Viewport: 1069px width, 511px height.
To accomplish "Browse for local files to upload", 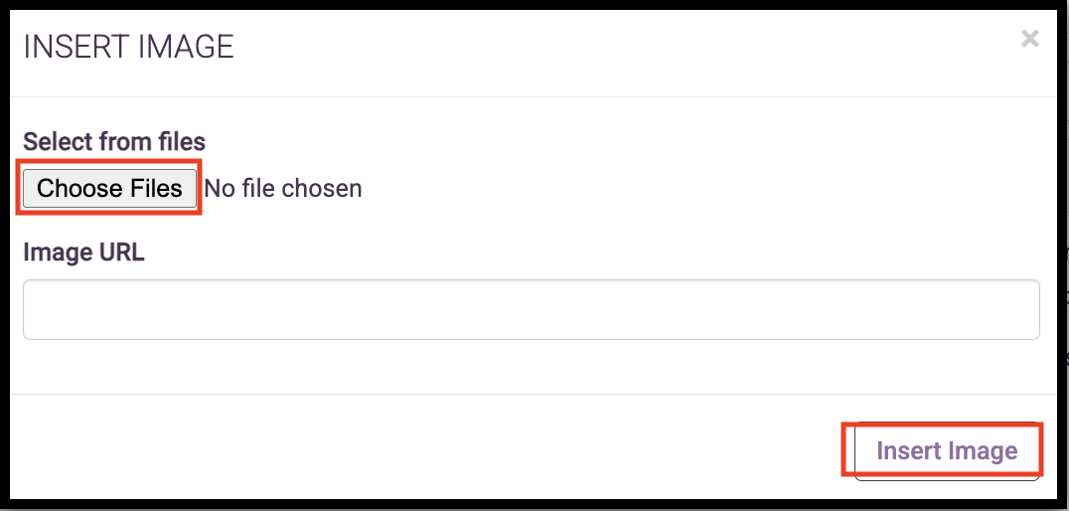I will click(x=109, y=188).
